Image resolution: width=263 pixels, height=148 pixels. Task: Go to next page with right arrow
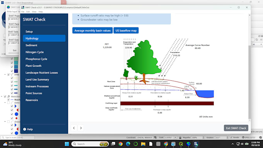[81, 128]
